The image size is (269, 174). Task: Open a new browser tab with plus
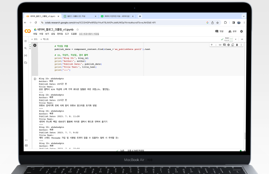[140, 16]
